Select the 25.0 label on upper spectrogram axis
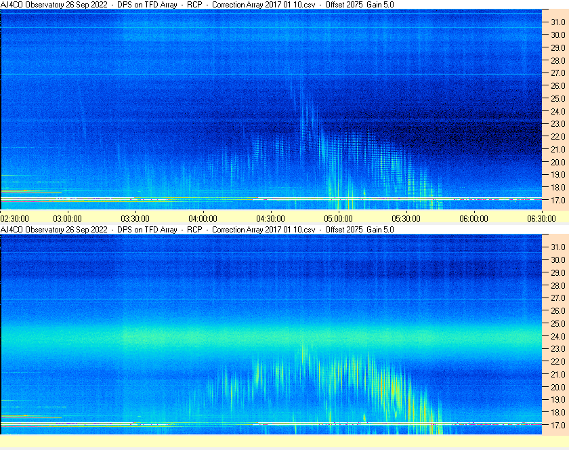The width and height of the screenshot is (569, 450). click(x=558, y=98)
